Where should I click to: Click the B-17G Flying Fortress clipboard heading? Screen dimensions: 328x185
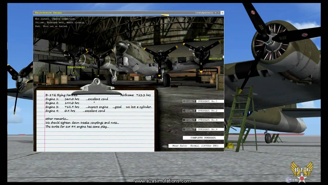coord(61,95)
